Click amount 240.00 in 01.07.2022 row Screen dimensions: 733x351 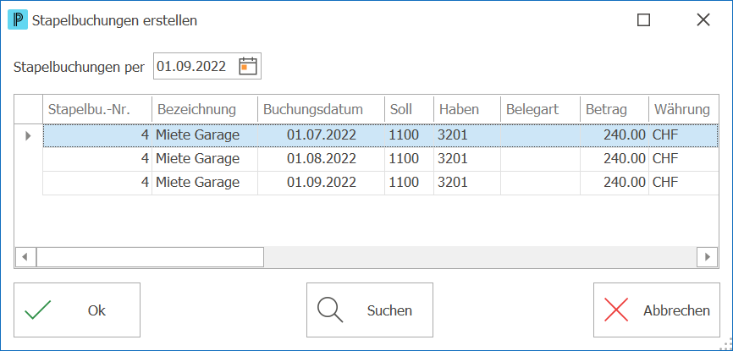pyautogui.click(x=625, y=135)
